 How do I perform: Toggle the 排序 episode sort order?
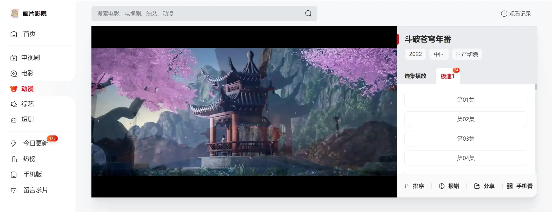[x=414, y=186]
